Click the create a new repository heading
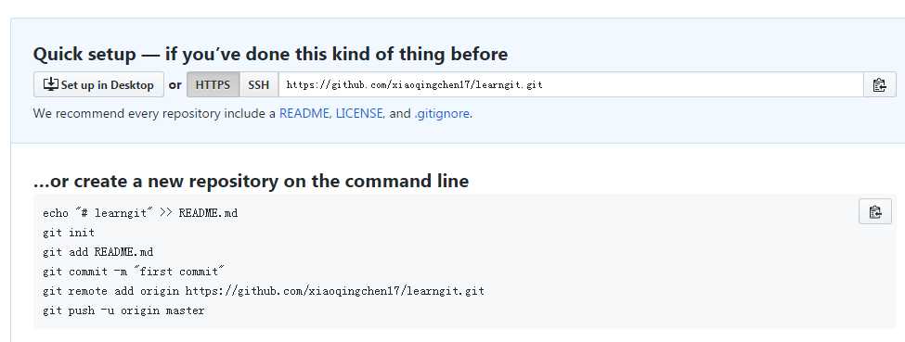 coord(251,181)
